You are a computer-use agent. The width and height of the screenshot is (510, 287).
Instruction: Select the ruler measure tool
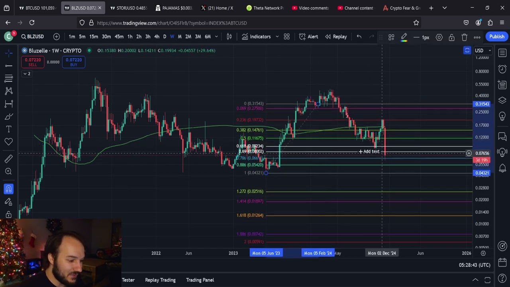point(8,159)
